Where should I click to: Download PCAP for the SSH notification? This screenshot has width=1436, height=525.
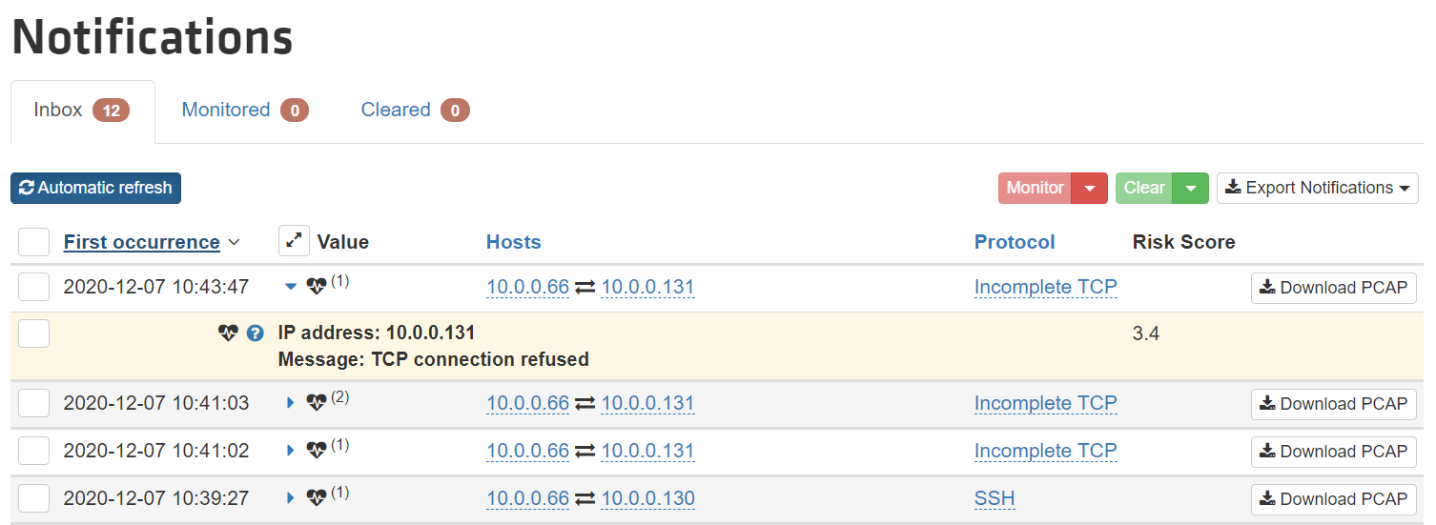point(1333,498)
